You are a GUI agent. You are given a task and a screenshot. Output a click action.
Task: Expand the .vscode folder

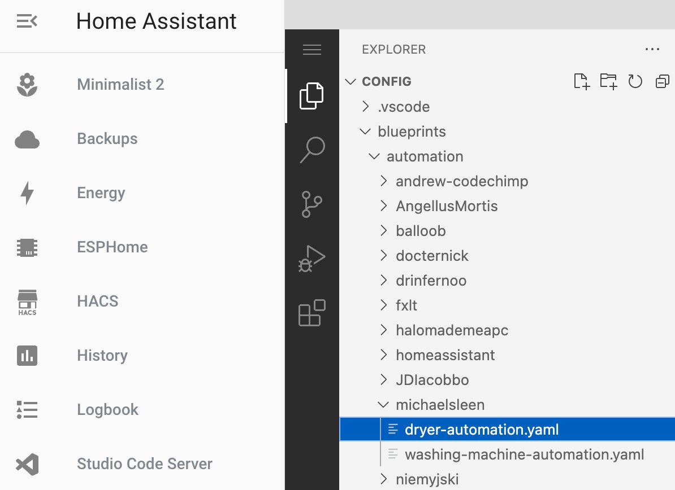[x=366, y=107]
